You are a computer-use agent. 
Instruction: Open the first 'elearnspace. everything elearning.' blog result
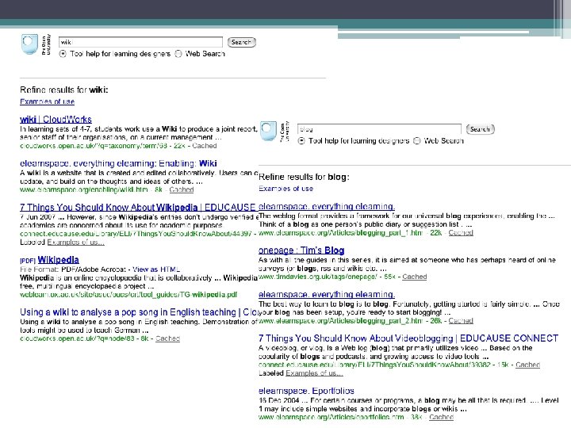[x=327, y=206]
